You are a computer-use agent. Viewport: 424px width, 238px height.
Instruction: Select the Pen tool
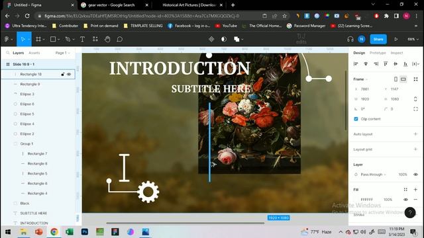coord(68,40)
